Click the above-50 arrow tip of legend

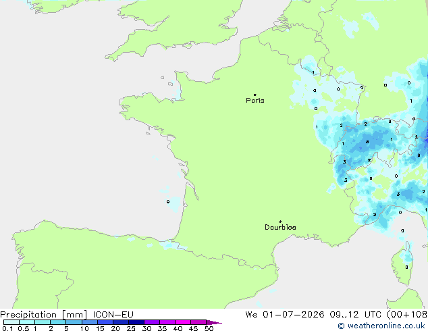214,322
